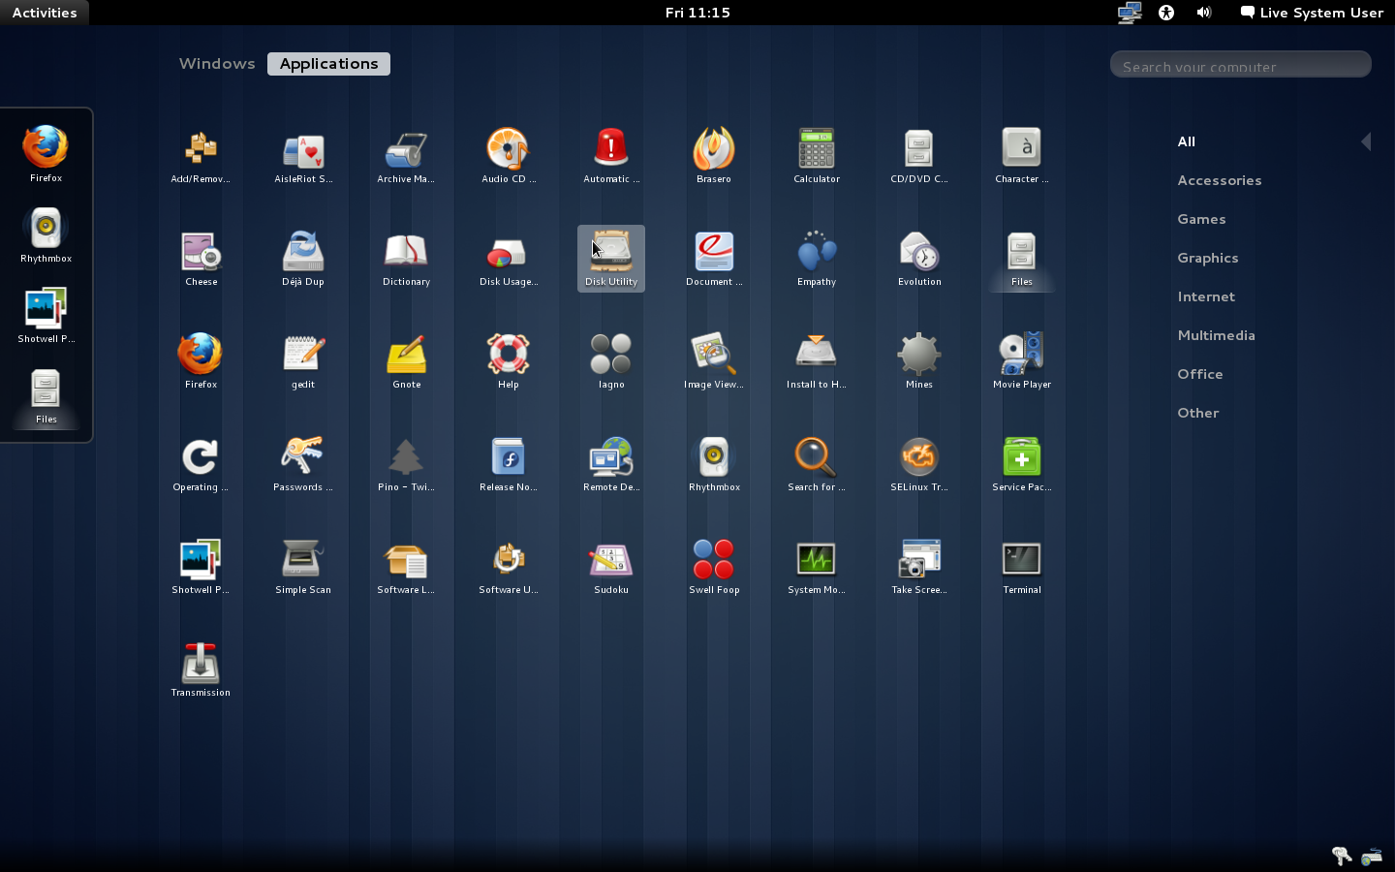Image resolution: width=1395 pixels, height=872 pixels.
Task: Open Add/Remove Software application
Action: click(201, 157)
